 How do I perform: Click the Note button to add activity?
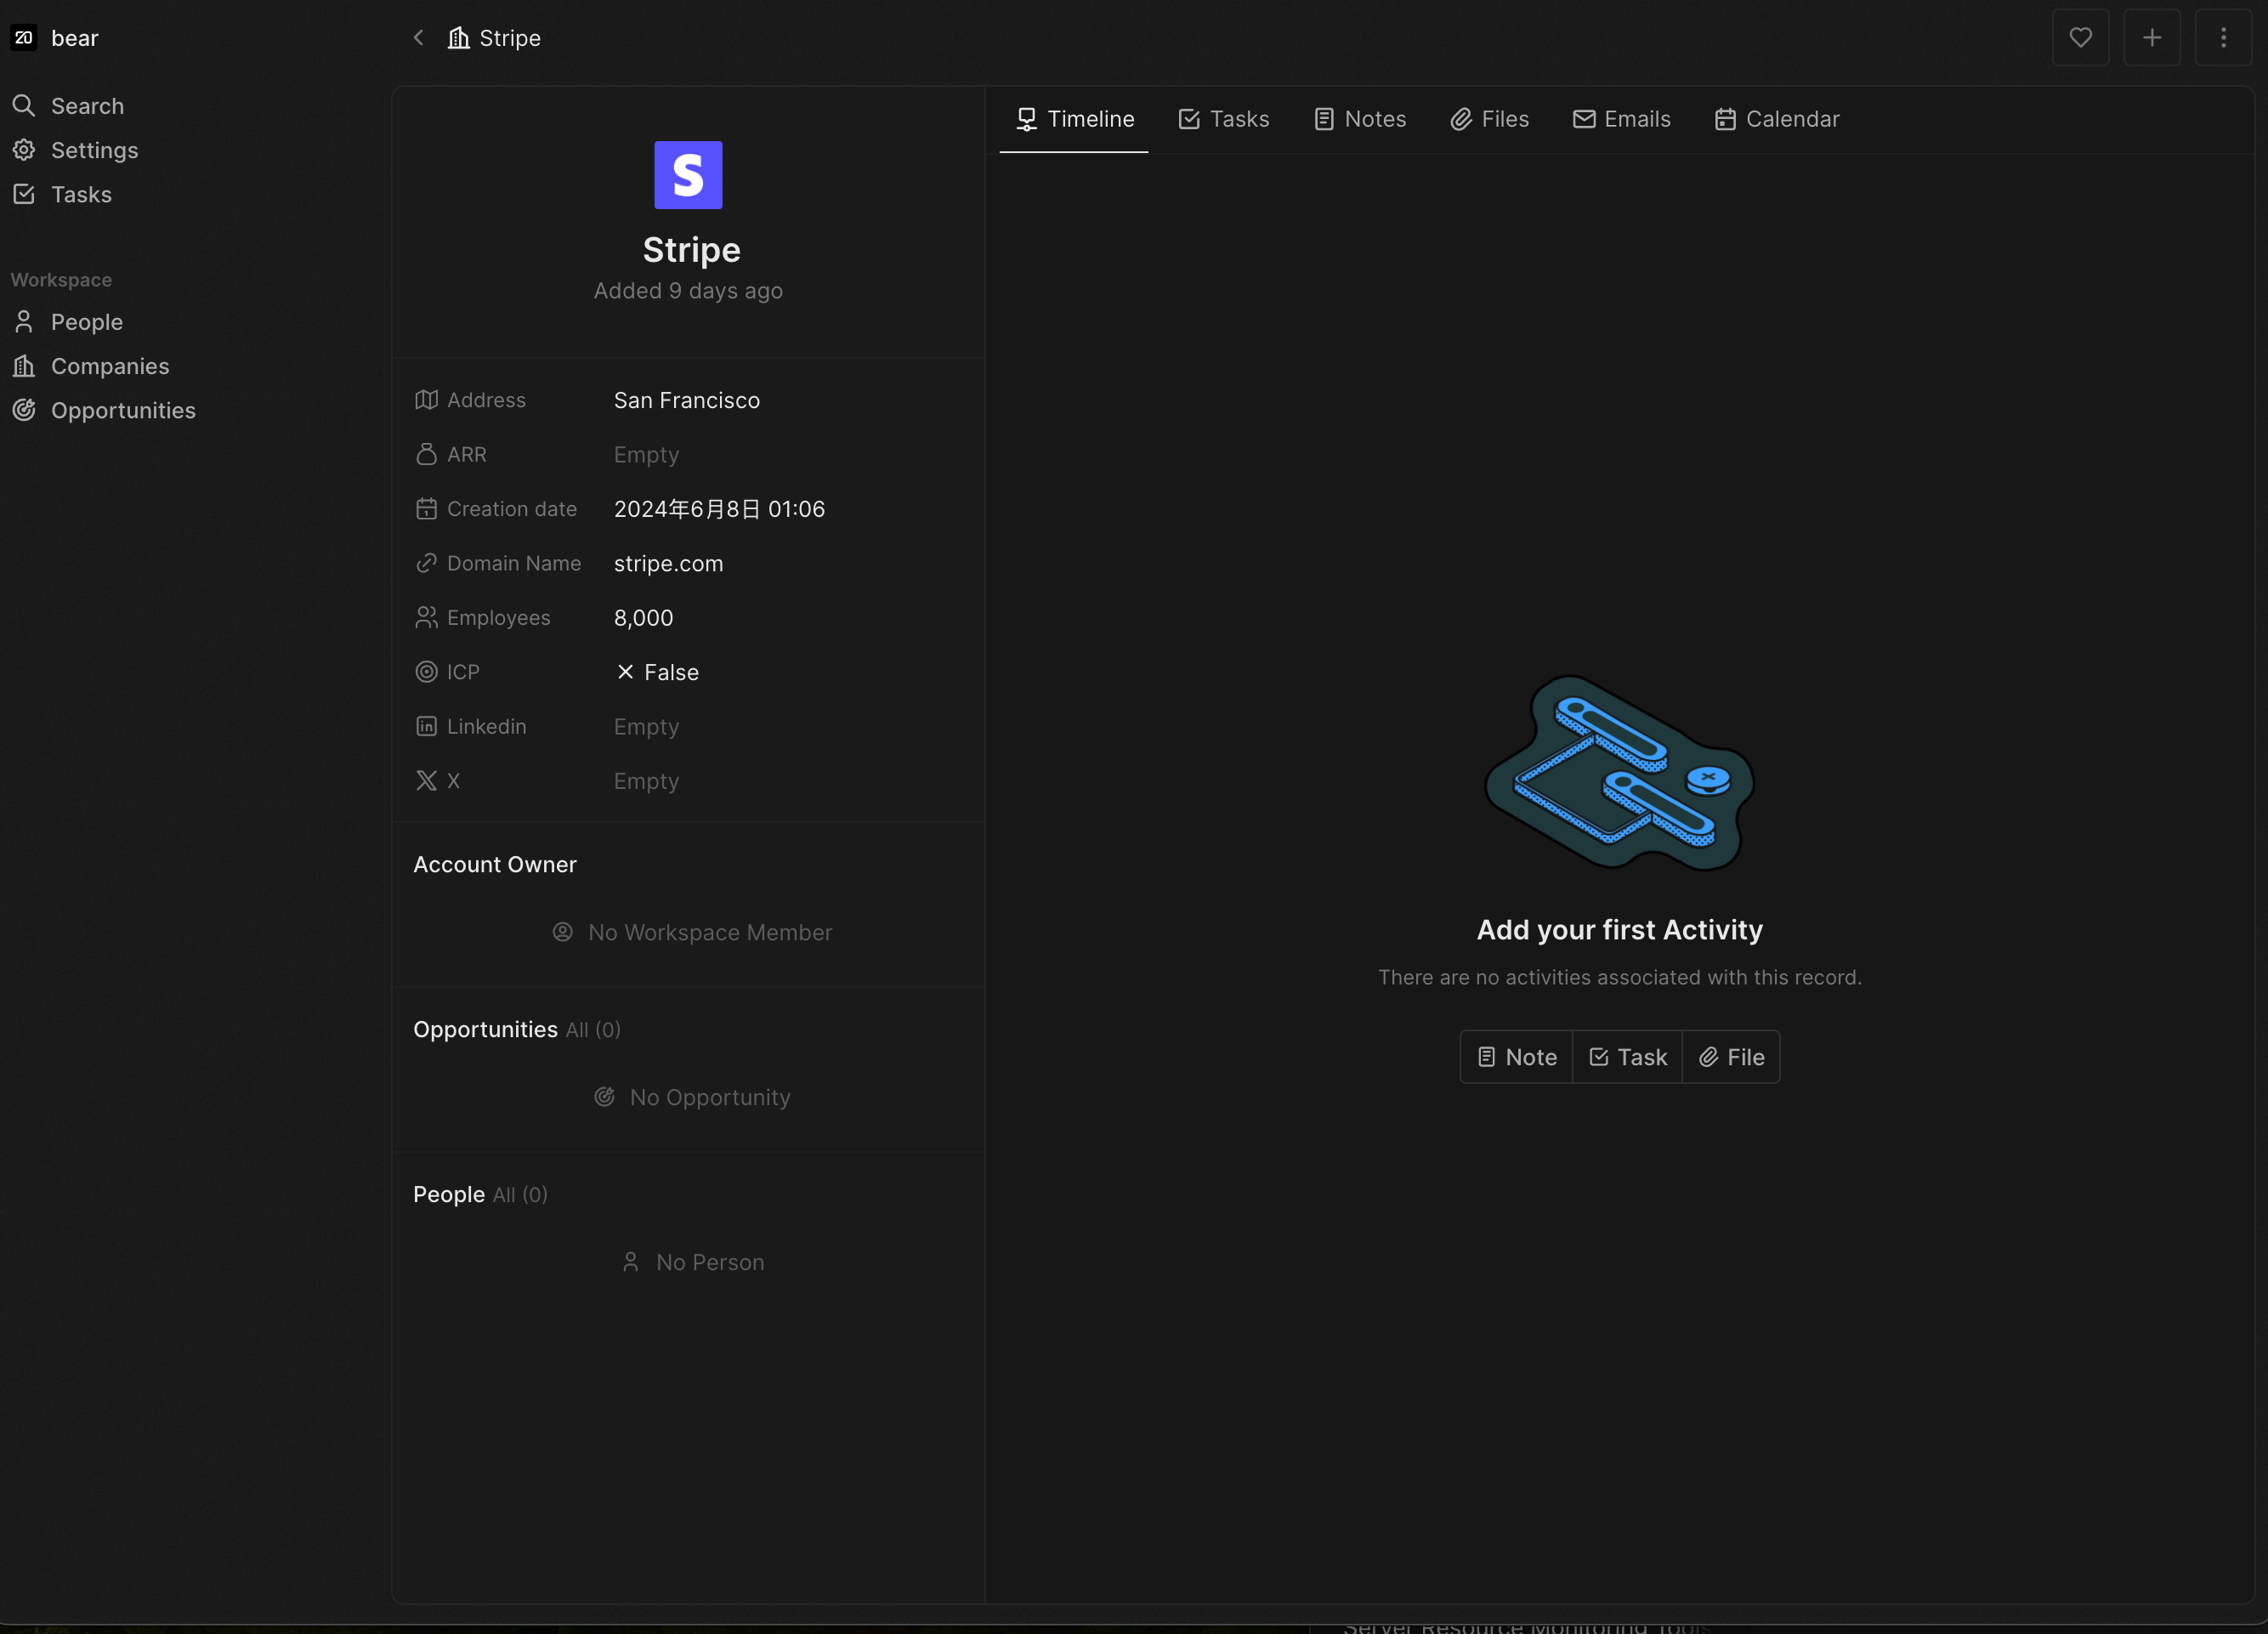click(x=1516, y=1057)
